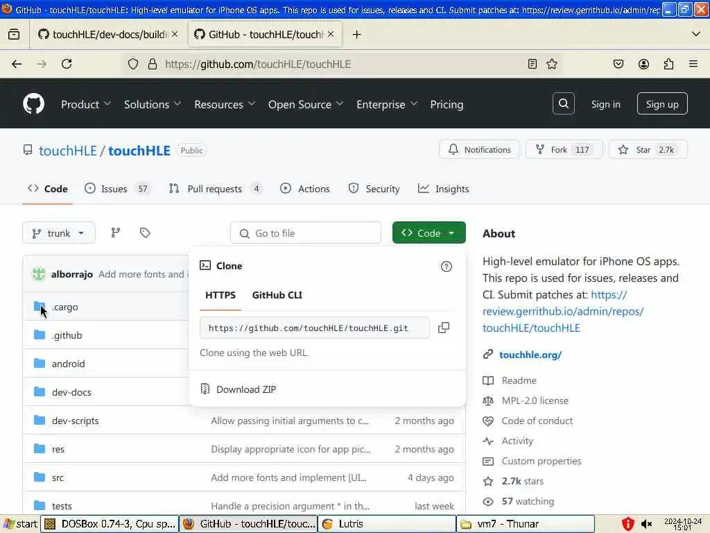Open the dev-docs folder
Viewport: 710px width, 533px height.
pyautogui.click(x=71, y=392)
